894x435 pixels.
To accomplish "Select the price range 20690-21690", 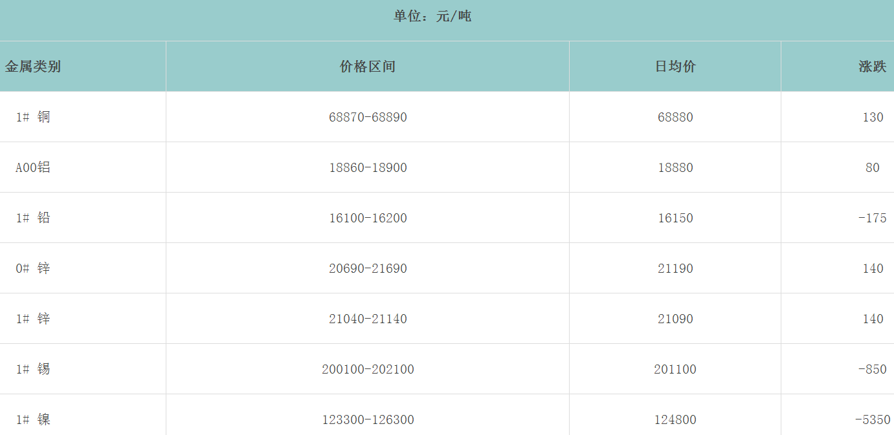I will click(368, 268).
